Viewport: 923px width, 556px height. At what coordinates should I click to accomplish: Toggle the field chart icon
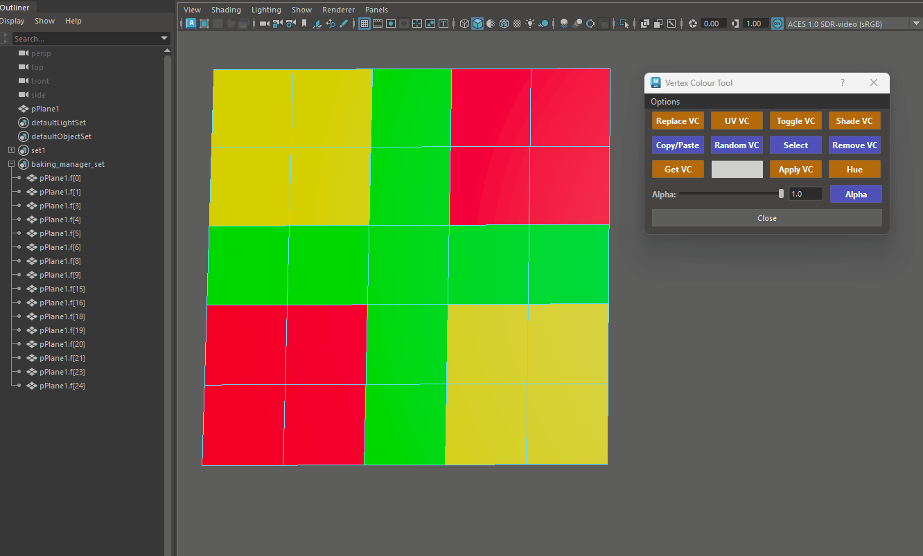coord(417,24)
